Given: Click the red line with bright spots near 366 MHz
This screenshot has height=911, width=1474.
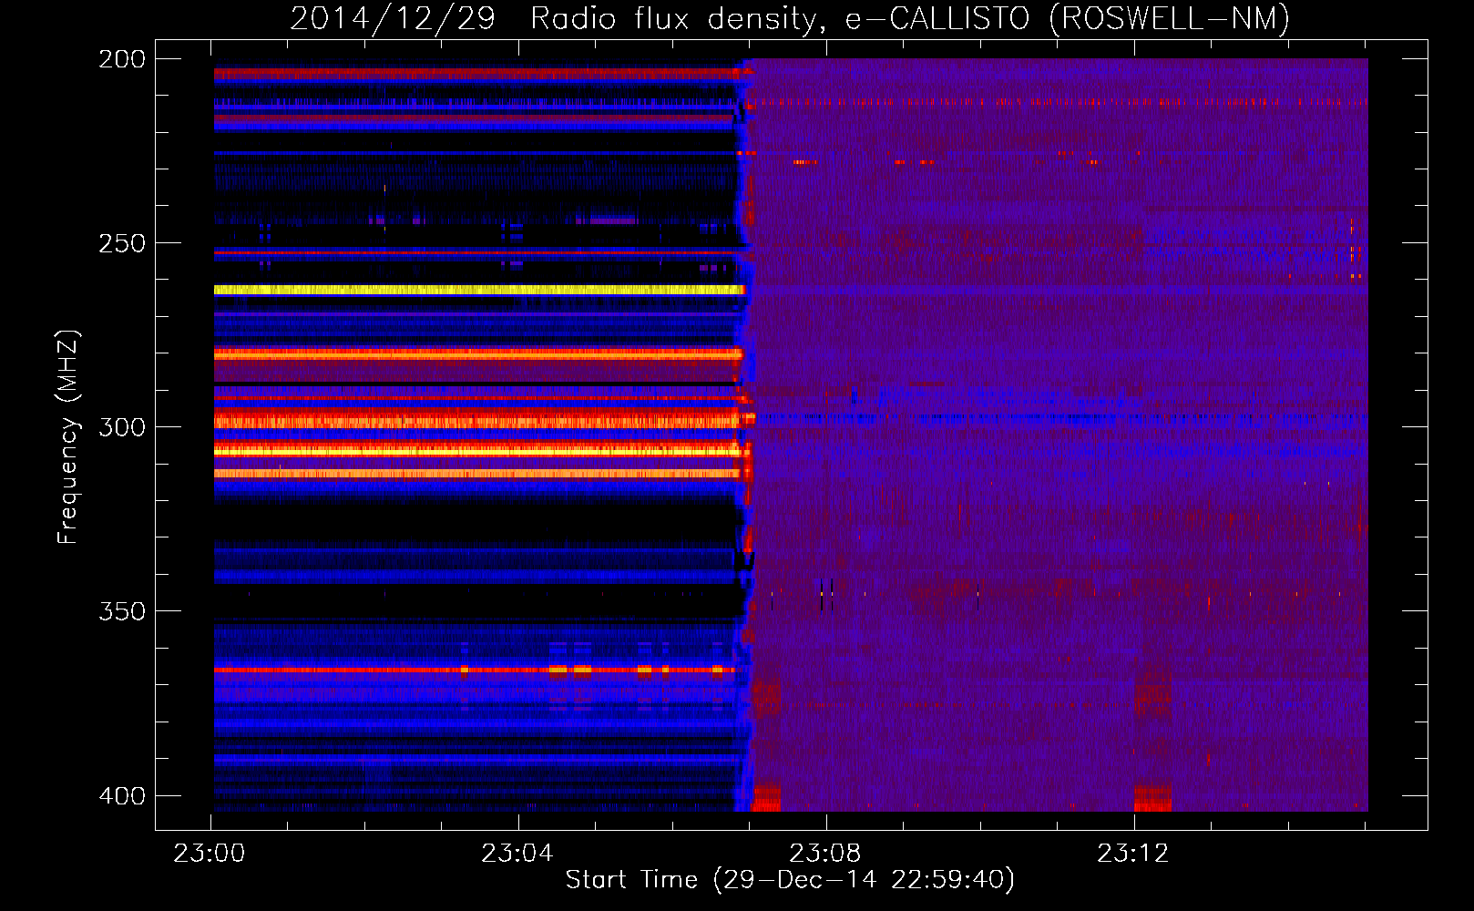Looking at the screenshot, I should pyautogui.click(x=474, y=670).
